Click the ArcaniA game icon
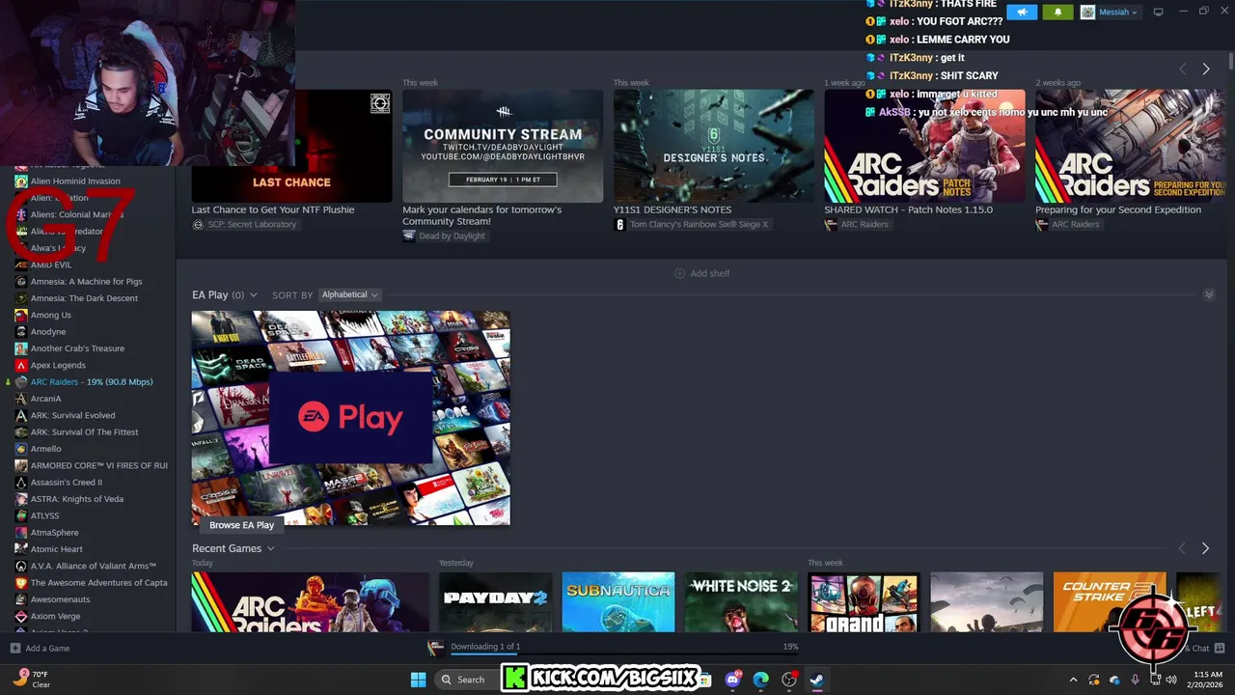Image resolution: width=1235 pixels, height=695 pixels. pyautogui.click(x=21, y=399)
